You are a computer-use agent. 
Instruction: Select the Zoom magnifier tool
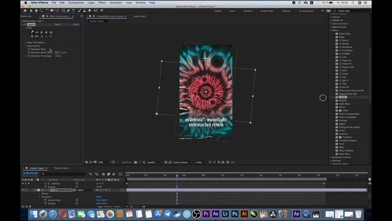(41, 11)
